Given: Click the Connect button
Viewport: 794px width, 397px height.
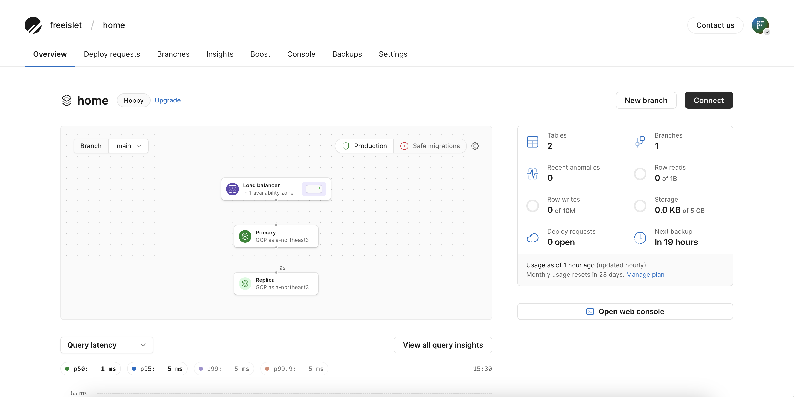Looking at the screenshot, I should [709, 100].
